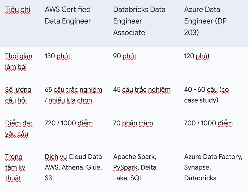Image resolution: width=248 pixels, height=192 pixels.
Task: Select the '720 / 1000 điểm' cell
Action: [x=69, y=123]
